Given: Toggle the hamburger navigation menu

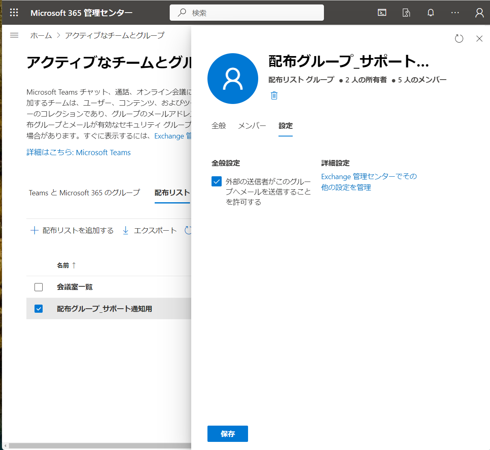Looking at the screenshot, I should pyautogui.click(x=14, y=35).
